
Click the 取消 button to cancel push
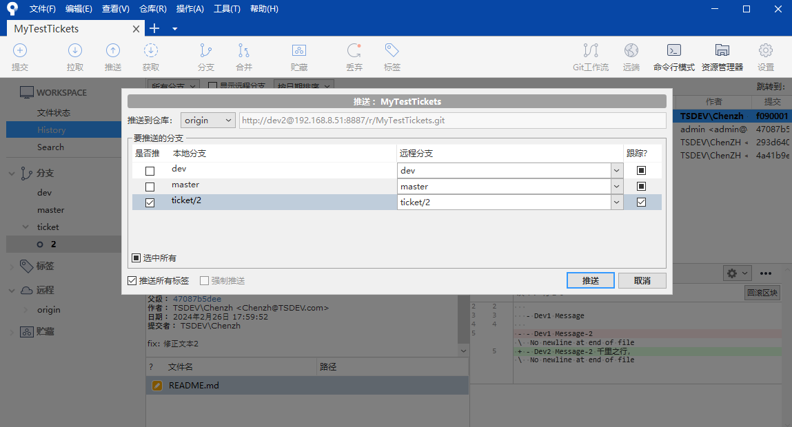coord(642,280)
